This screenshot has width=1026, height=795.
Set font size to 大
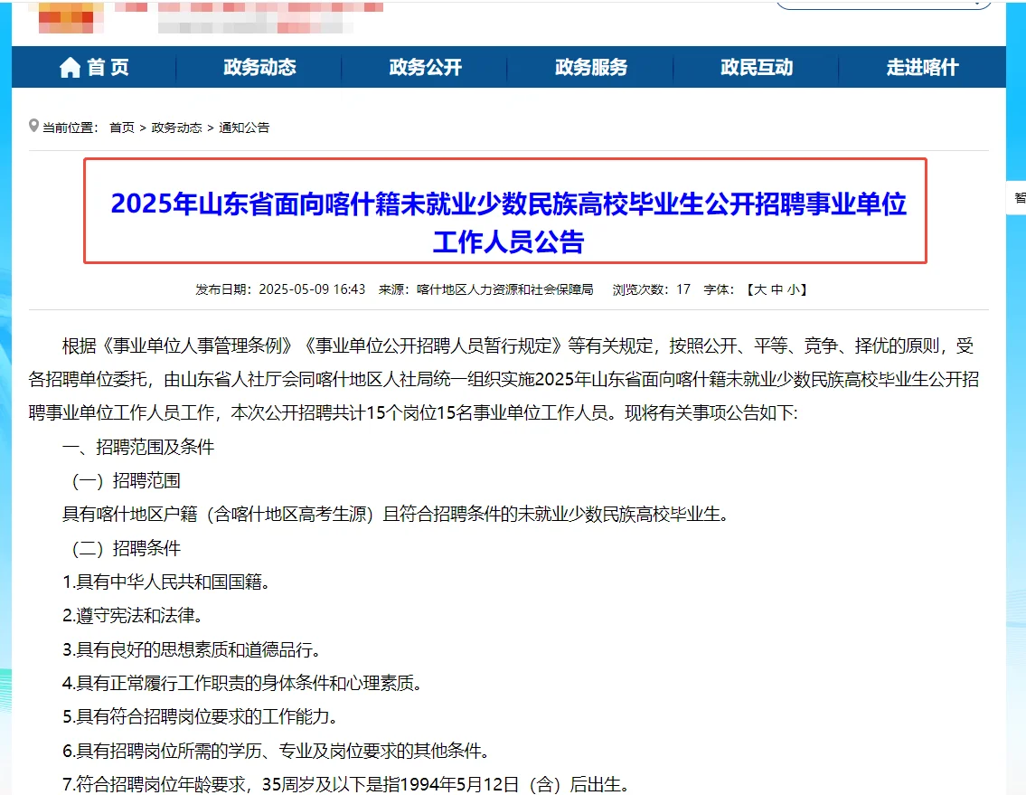pyautogui.click(x=760, y=289)
